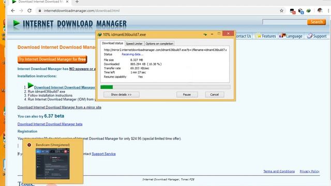Open the Support Service link
This screenshot has width=331, height=186.
103,154
